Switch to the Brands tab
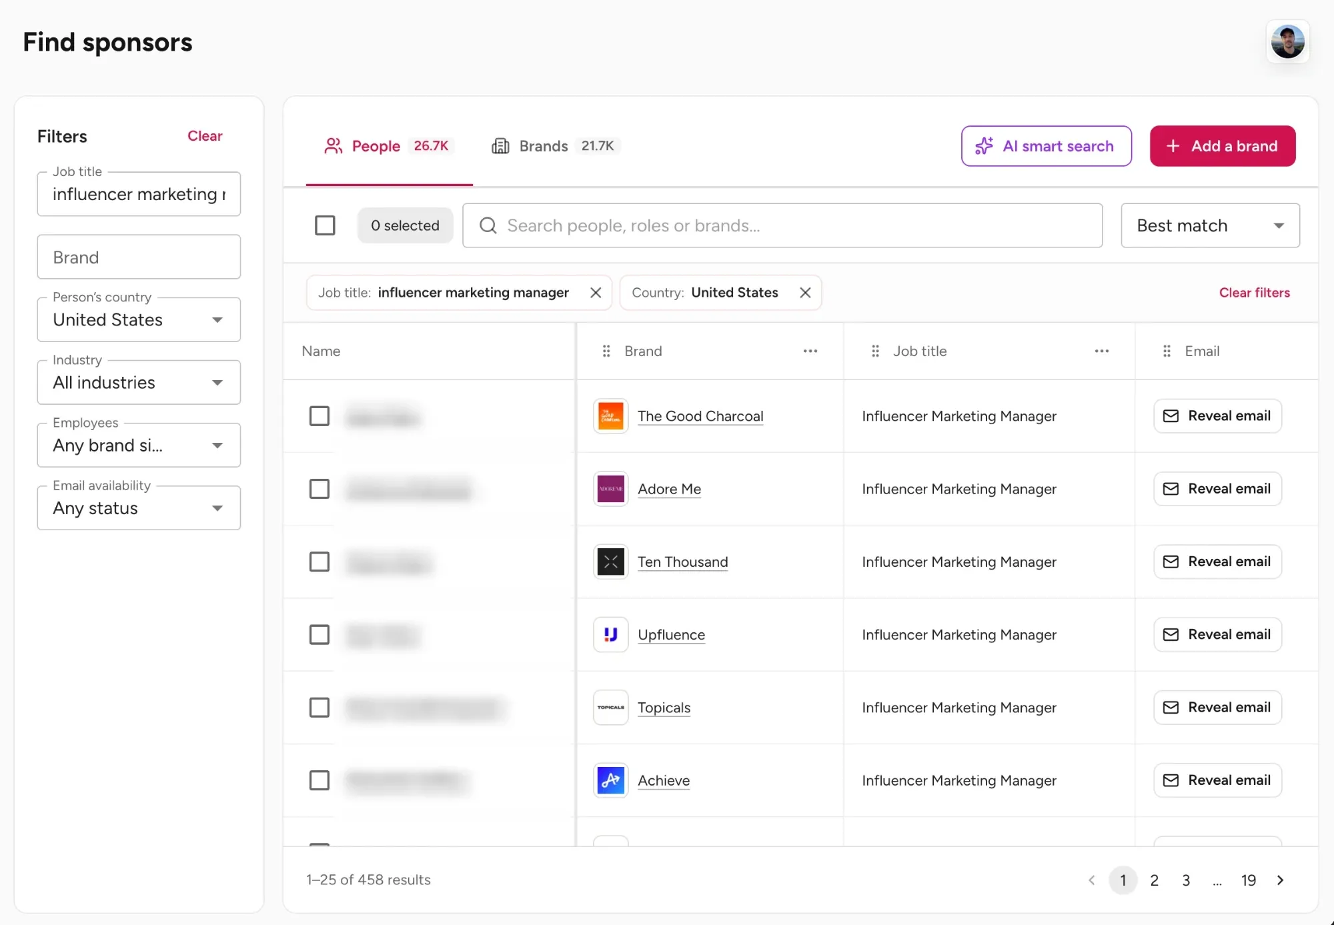 click(556, 146)
